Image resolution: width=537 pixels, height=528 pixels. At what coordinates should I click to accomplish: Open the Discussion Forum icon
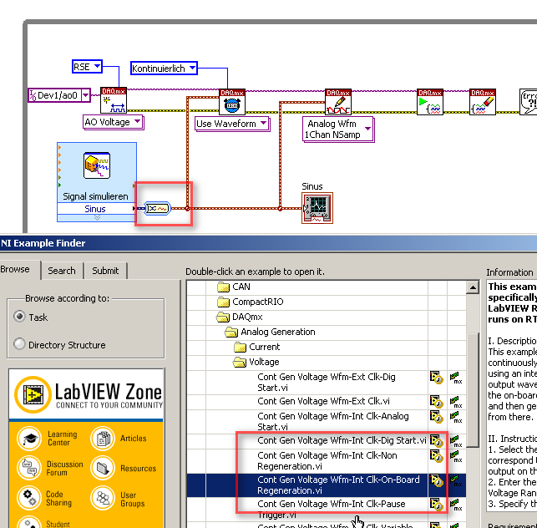(30, 468)
